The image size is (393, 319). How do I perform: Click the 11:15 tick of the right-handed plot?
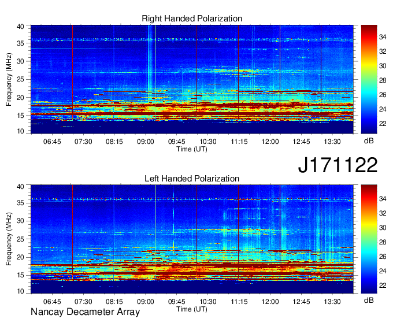pos(239,142)
